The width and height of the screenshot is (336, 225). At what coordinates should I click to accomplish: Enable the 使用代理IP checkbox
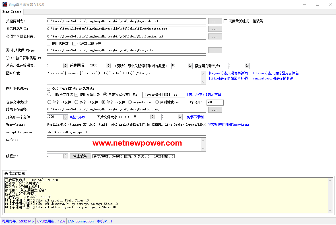coord(49,44)
